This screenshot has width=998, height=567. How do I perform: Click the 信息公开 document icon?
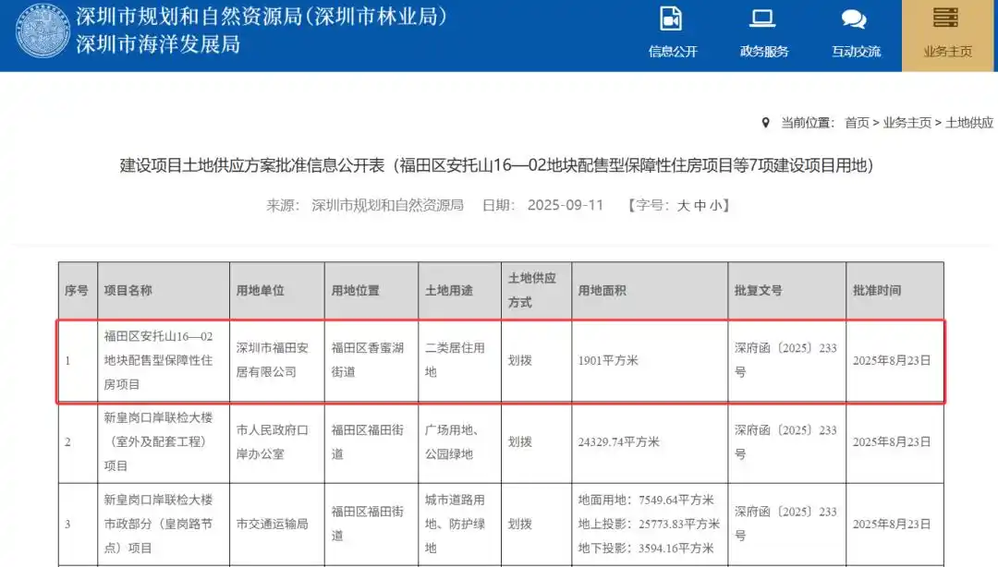coord(669,18)
